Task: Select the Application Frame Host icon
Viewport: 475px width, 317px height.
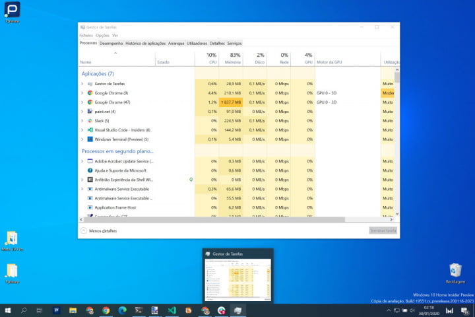Action: click(x=90, y=207)
